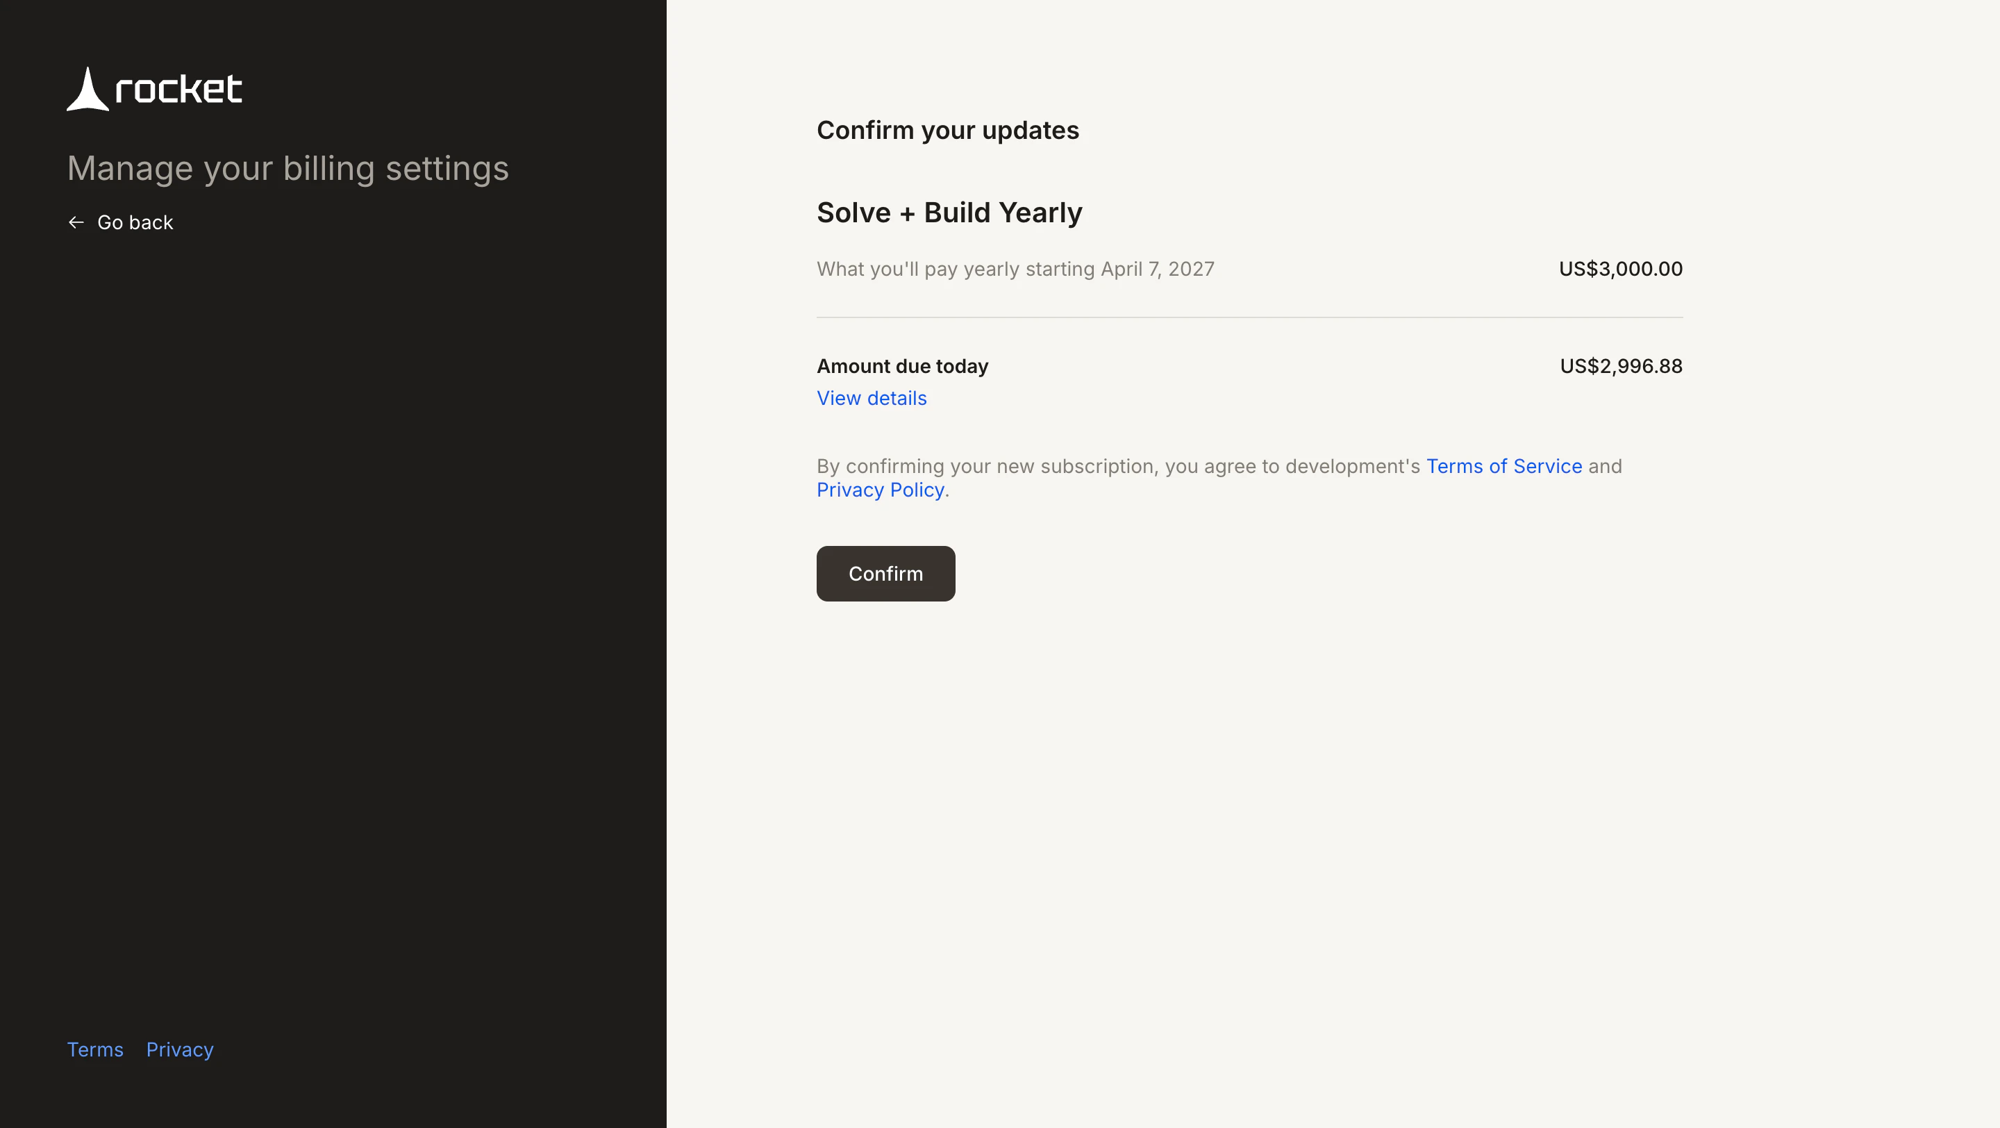This screenshot has height=1128, width=2000.
Task: Click the Manage your billing settings heading
Action: click(288, 169)
